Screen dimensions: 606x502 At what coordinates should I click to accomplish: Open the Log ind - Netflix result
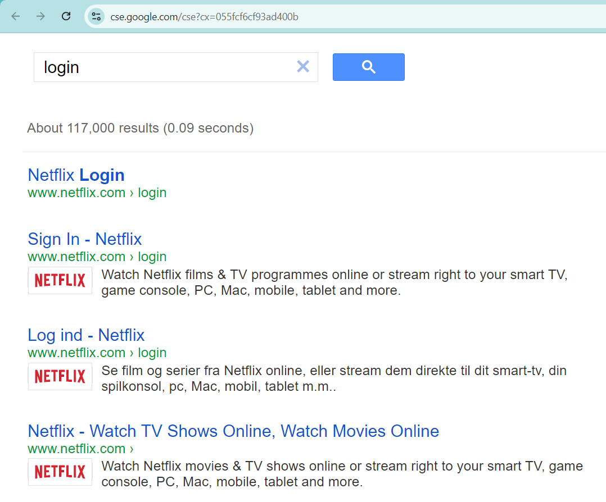coord(86,335)
